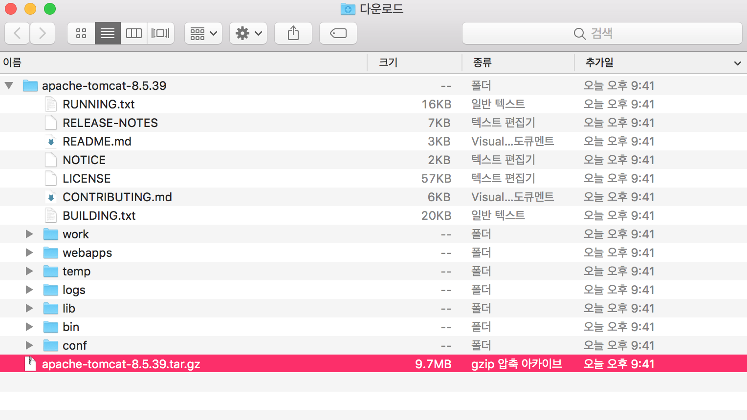Click the conf folder icon
747x420 pixels.
click(x=51, y=346)
